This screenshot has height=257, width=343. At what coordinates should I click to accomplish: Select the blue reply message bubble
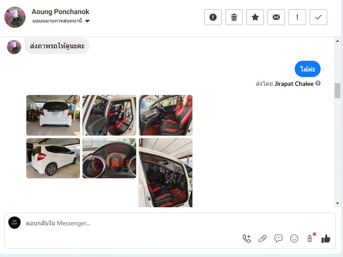pos(307,69)
